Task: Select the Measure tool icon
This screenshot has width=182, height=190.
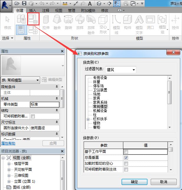Action: point(65,4)
